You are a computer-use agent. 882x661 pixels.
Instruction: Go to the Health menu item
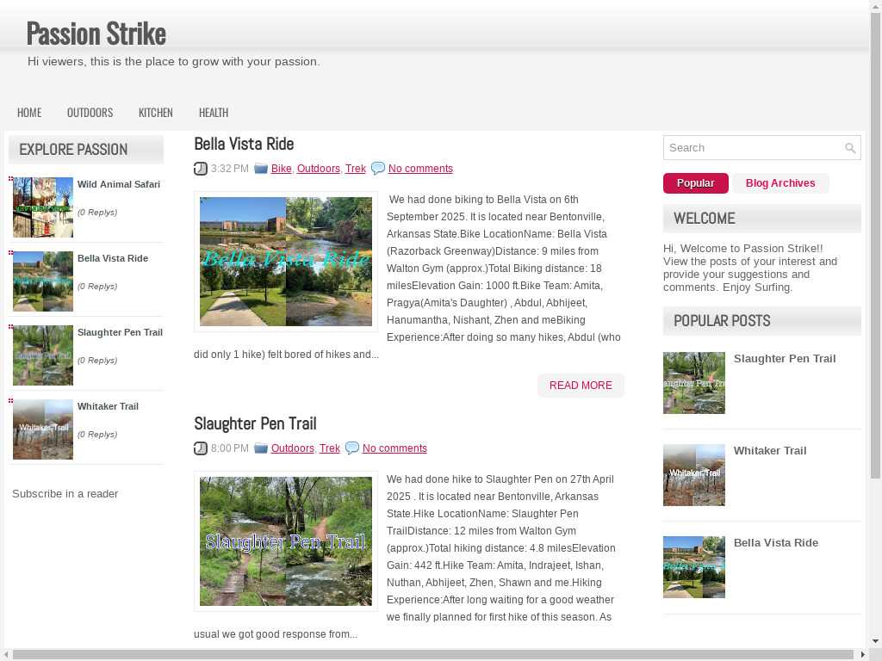213,113
